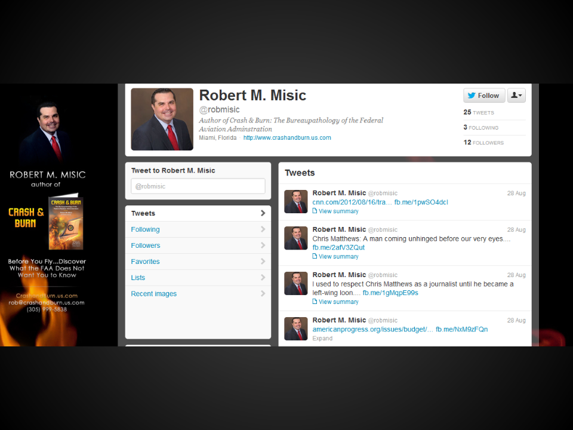Open the fb.me/NxM9zFQn link
The width and height of the screenshot is (573, 430).
coord(461,330)
